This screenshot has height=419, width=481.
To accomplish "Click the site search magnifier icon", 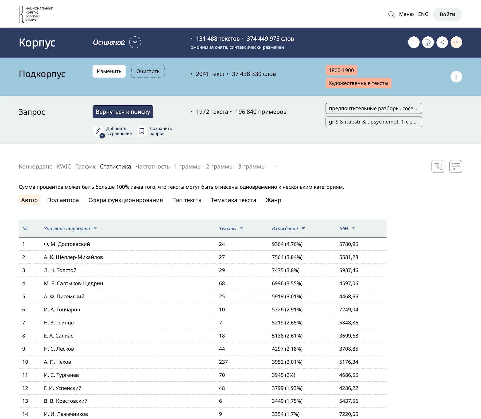I will (391, 14).
